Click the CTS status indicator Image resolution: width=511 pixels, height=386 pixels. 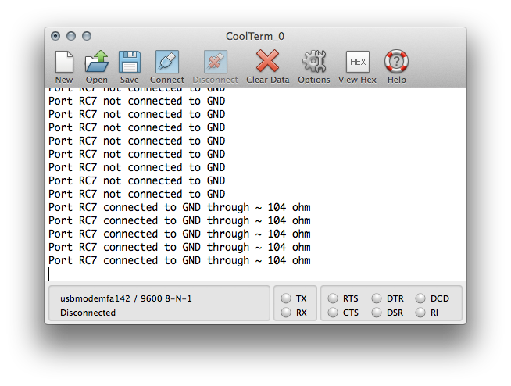point(333,313)
